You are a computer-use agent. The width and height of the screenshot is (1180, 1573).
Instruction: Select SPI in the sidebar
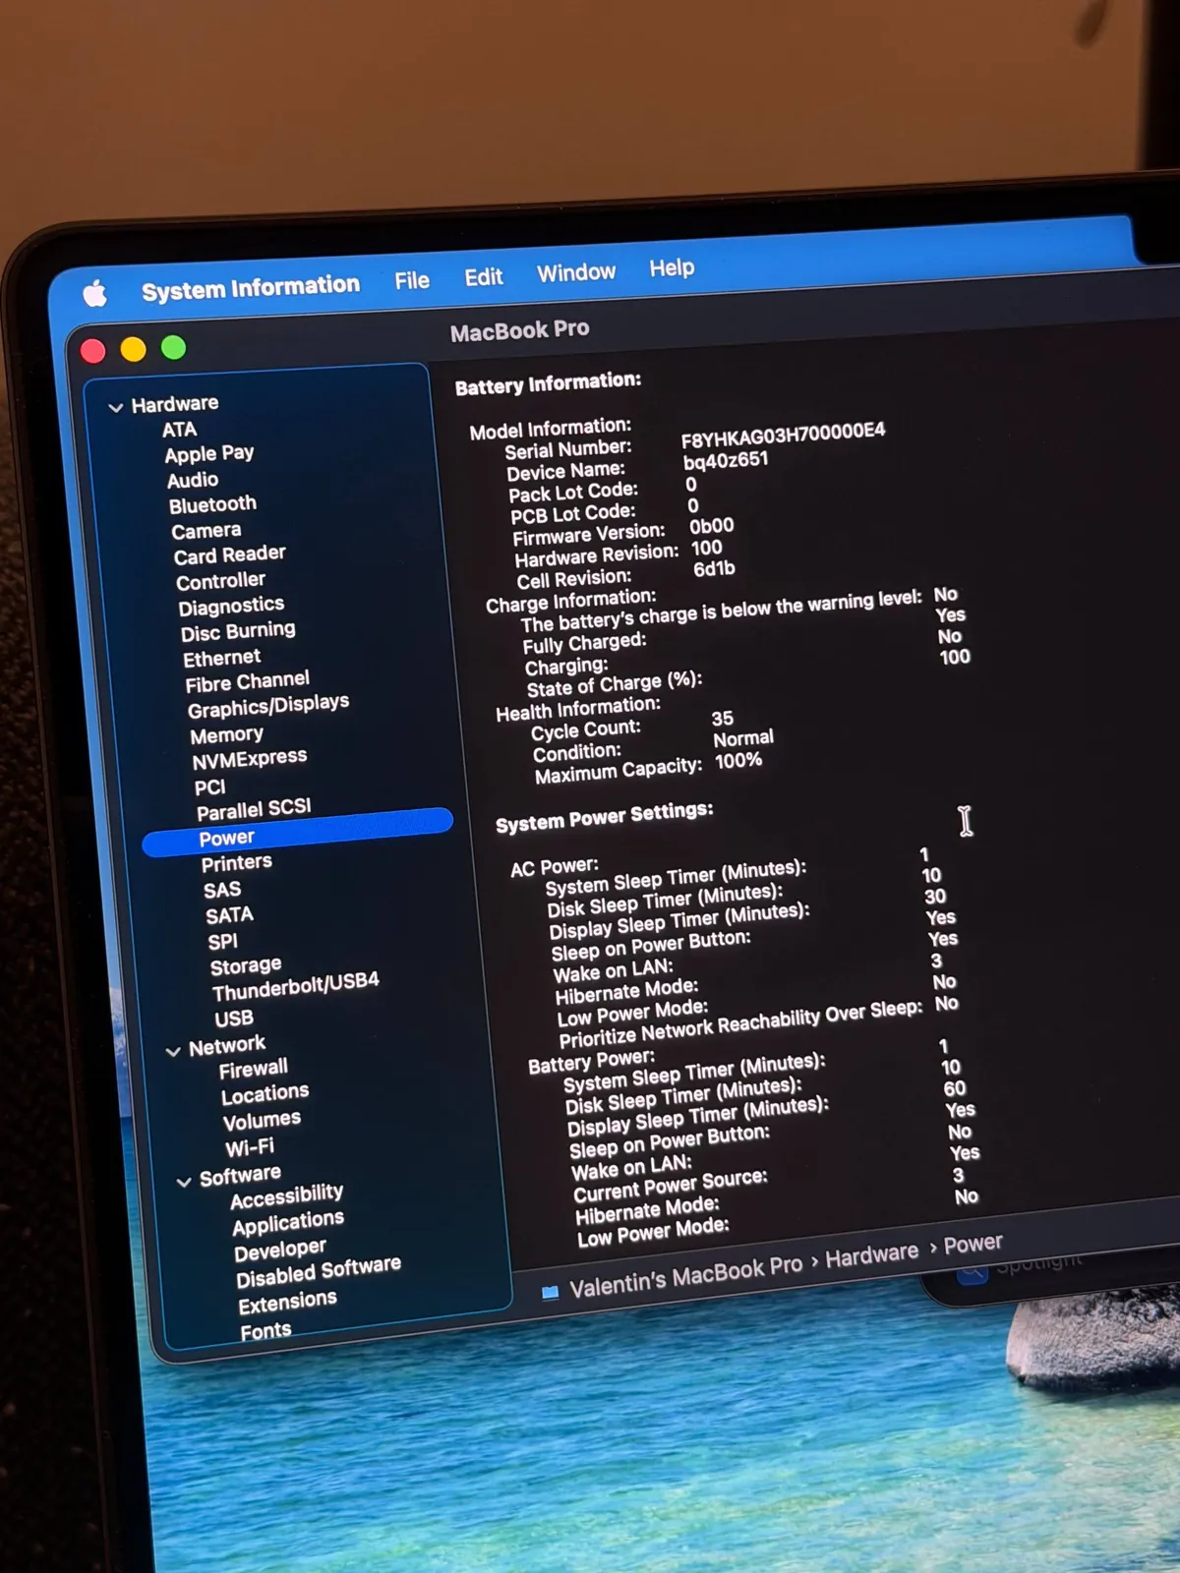pos(222,942)
